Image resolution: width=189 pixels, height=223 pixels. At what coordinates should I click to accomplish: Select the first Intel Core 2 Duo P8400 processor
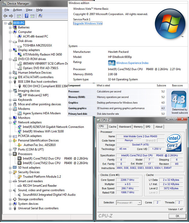pos(55,159)
